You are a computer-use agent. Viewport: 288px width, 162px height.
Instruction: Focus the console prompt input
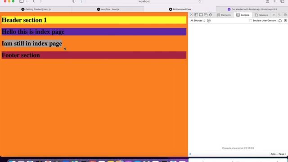(x=229, y=154)
